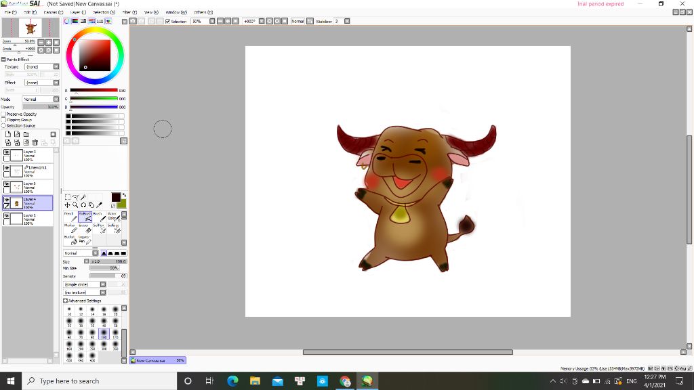This screenshot has height=390, width=694.
Task: Select the Pencil tool
Action: tap(70, 216)
